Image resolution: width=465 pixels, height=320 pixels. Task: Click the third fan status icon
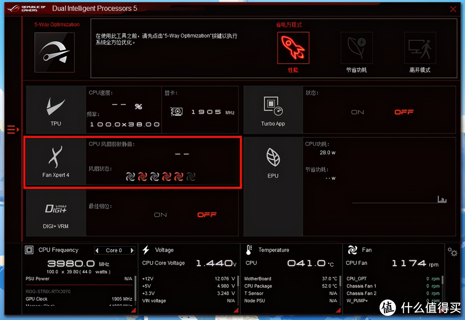pyautogui.click(x=155, y=176)
